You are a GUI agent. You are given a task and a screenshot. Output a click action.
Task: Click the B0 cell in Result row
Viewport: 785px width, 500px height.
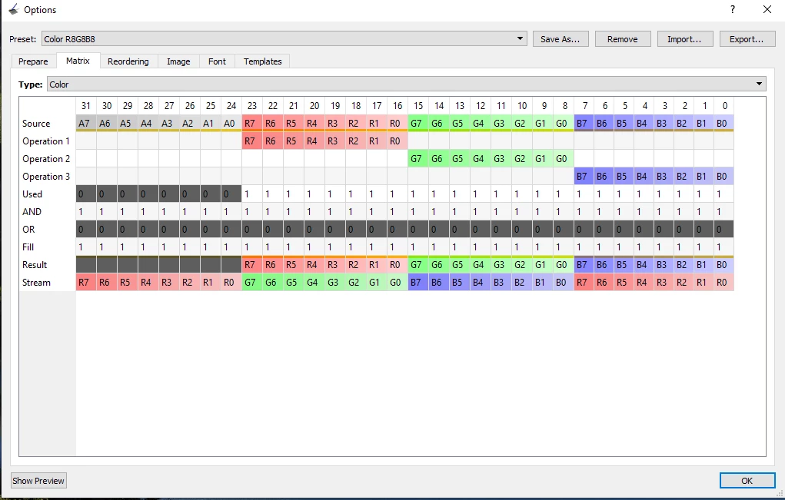coord(724,264)
